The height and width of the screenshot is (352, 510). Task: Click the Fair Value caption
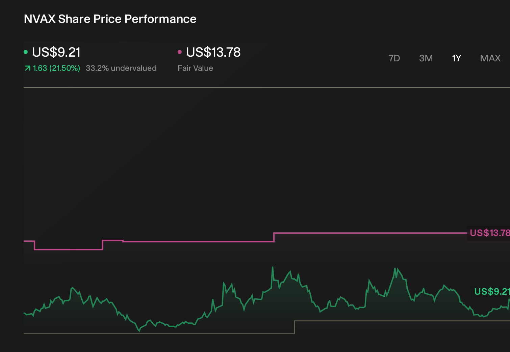point(195,68)
